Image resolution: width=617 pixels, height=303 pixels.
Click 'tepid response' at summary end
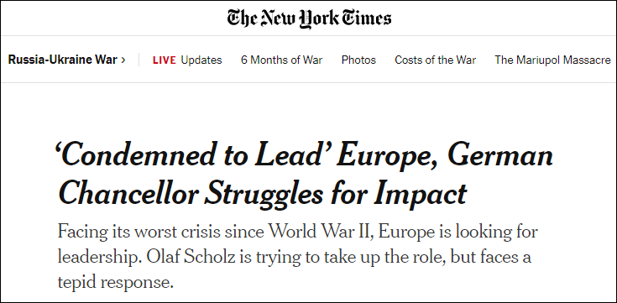click(x=115, y=283)
